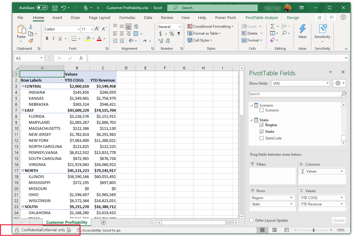Open the Formulas ribbon tab

coord(127,17)
